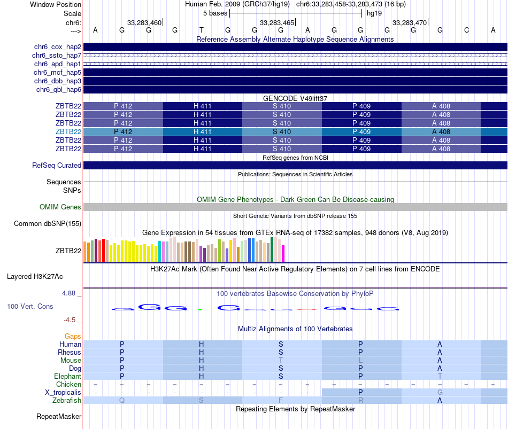The height and width of the screenshot is (429, 508).
Task: Click the Scale label
Action: click(73, 13)
